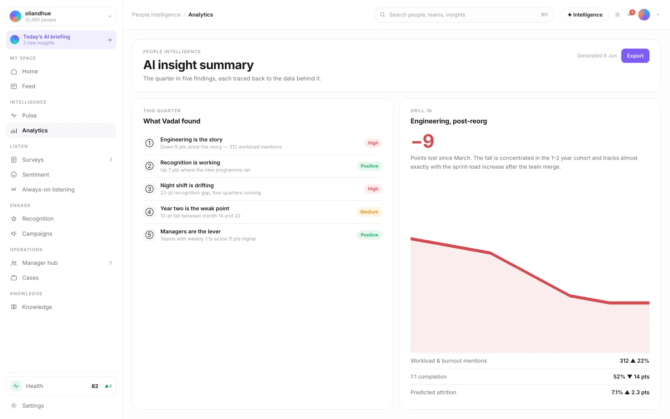
Task: Open the Health score card
Action: click(61, 386)
